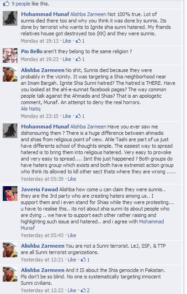Open Pio Bello's profile name link

(32, 51)
